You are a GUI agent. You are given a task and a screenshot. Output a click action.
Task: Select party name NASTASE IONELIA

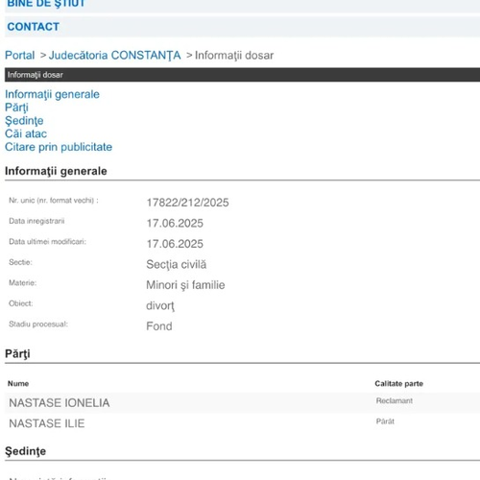coord(60,403)
